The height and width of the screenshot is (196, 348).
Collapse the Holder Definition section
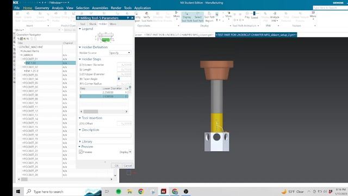tap(80, 47)
